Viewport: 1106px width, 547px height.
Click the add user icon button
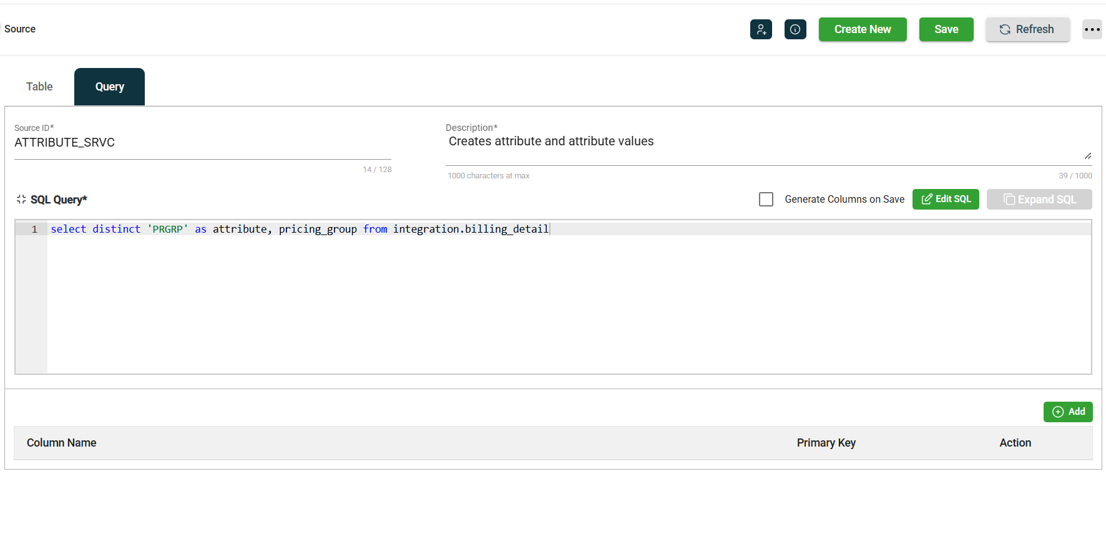tap(761, 29)
